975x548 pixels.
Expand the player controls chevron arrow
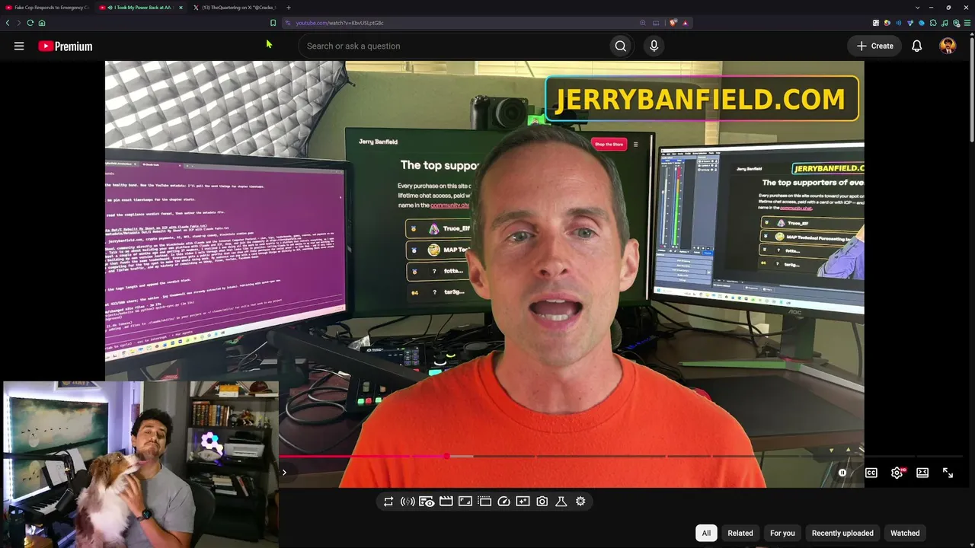(x=284, y=473)
